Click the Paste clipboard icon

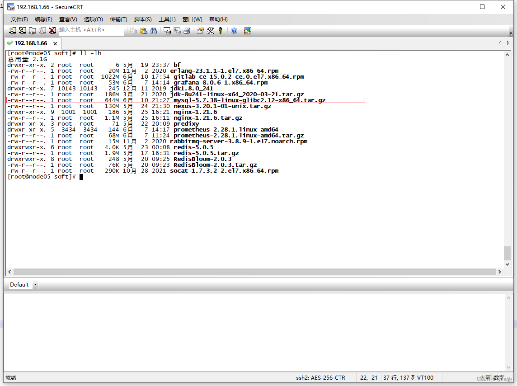pos(143,31)
